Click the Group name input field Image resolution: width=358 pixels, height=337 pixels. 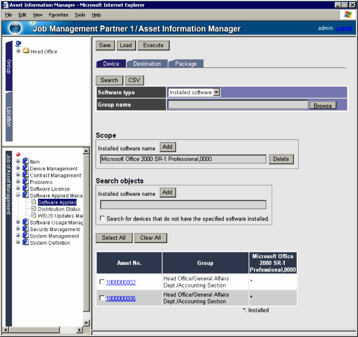pyautogui.click(x=238, y=105)
